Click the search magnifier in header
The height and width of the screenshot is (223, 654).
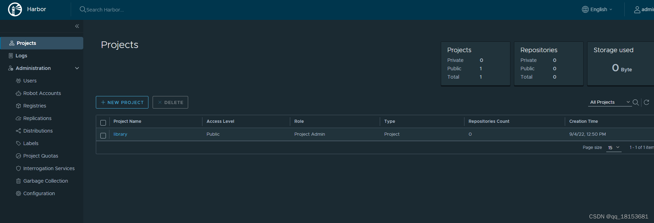point(83,9)
